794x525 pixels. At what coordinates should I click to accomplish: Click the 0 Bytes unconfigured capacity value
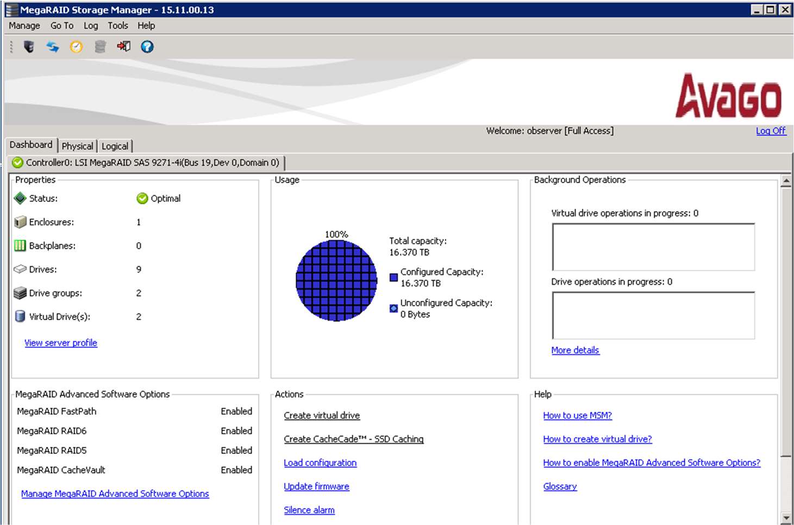point(415,314)
